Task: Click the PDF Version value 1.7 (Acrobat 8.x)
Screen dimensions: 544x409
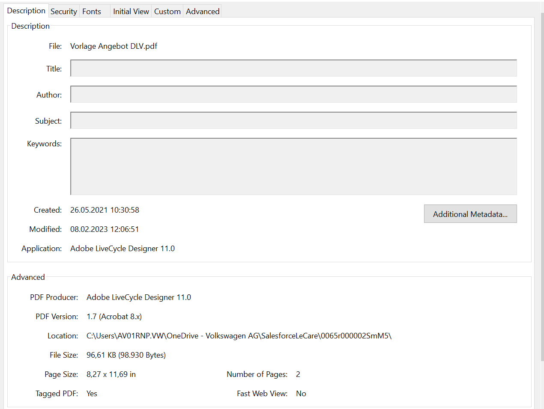Action: 114,317
